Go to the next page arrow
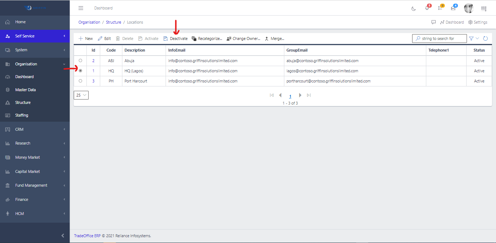 coord(300,95)
